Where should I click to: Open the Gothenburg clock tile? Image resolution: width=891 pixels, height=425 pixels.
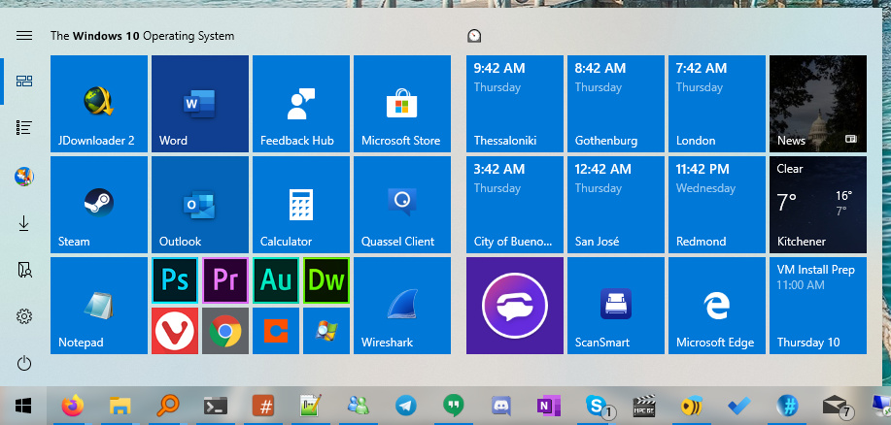[x=616, y=103]
